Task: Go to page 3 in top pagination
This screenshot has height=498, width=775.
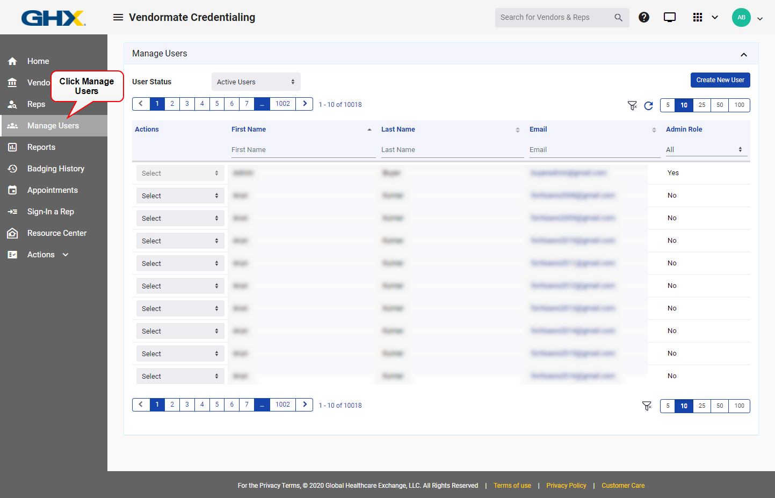Action: click(187, 104)
